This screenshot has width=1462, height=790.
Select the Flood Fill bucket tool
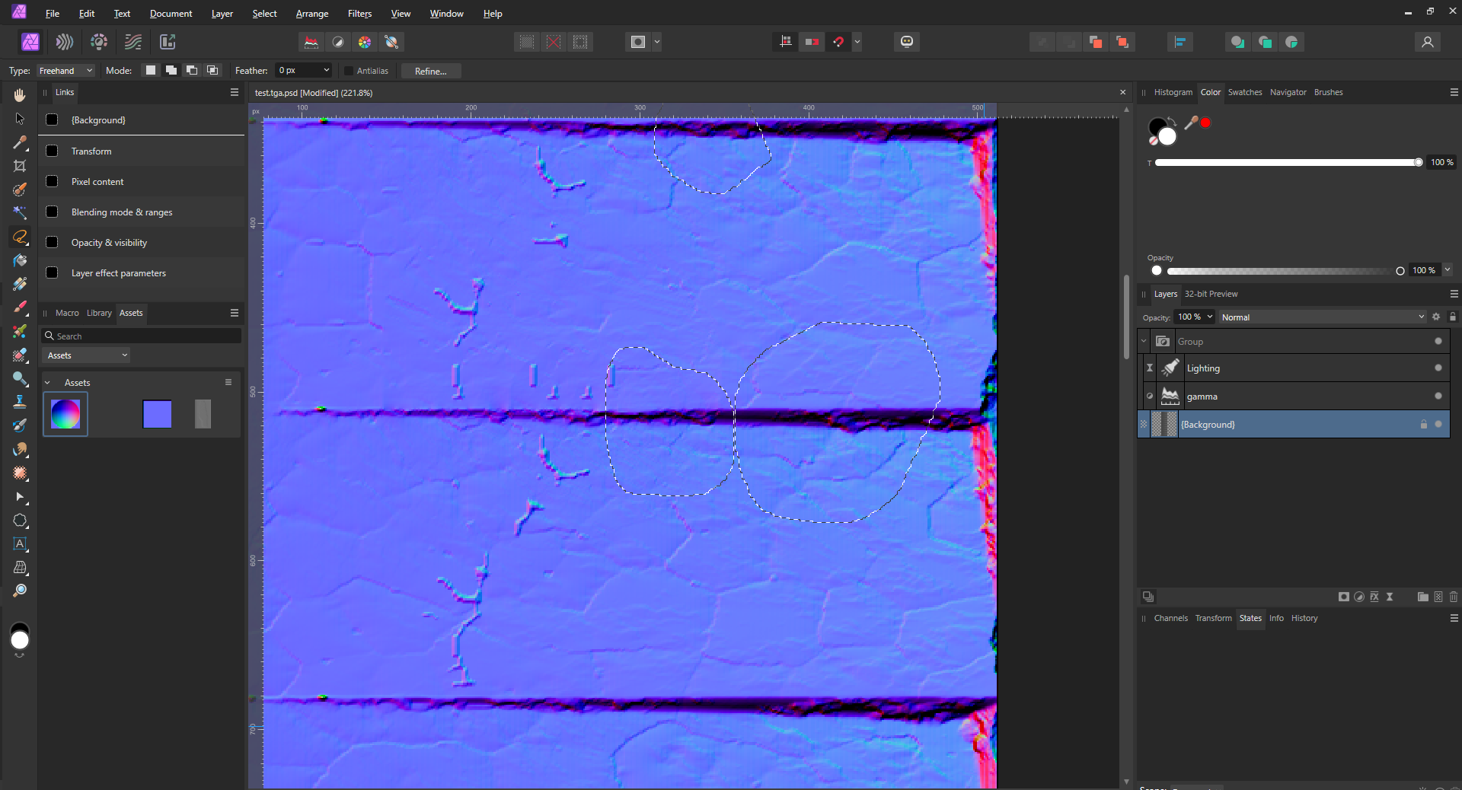point(20,260)
